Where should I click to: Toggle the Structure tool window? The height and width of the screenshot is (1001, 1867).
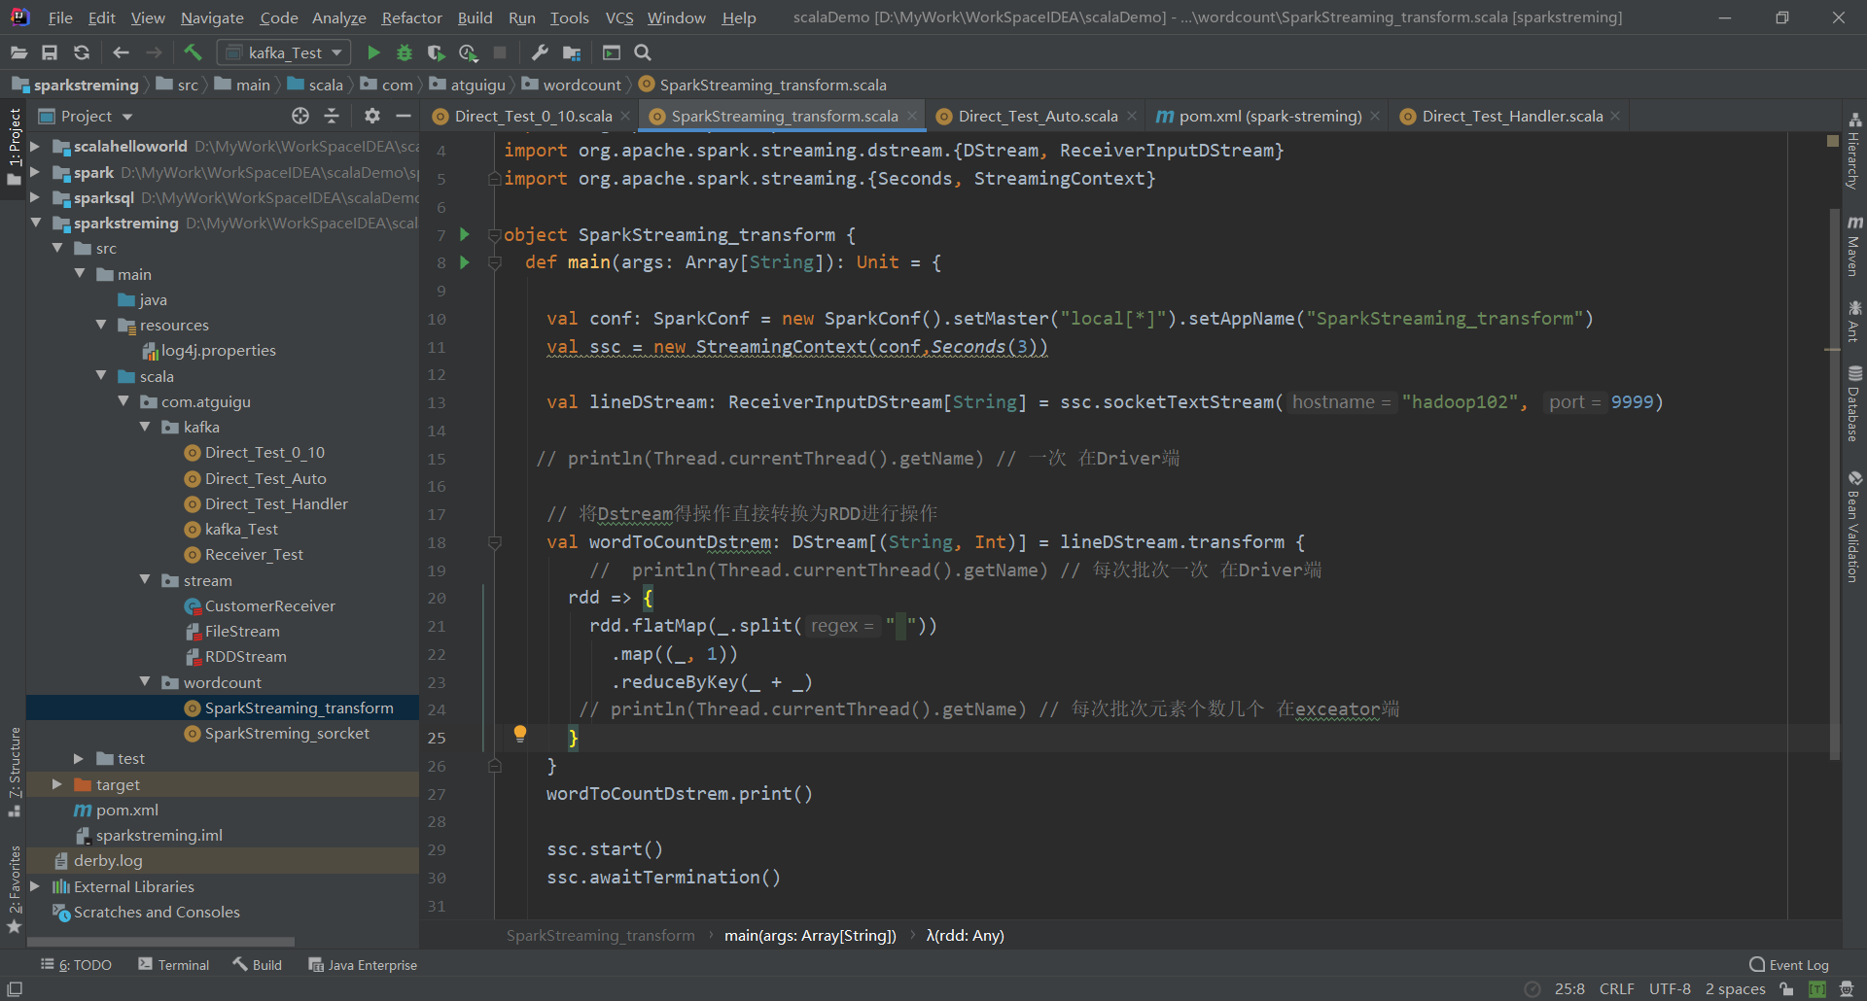[x=15, y=768]
